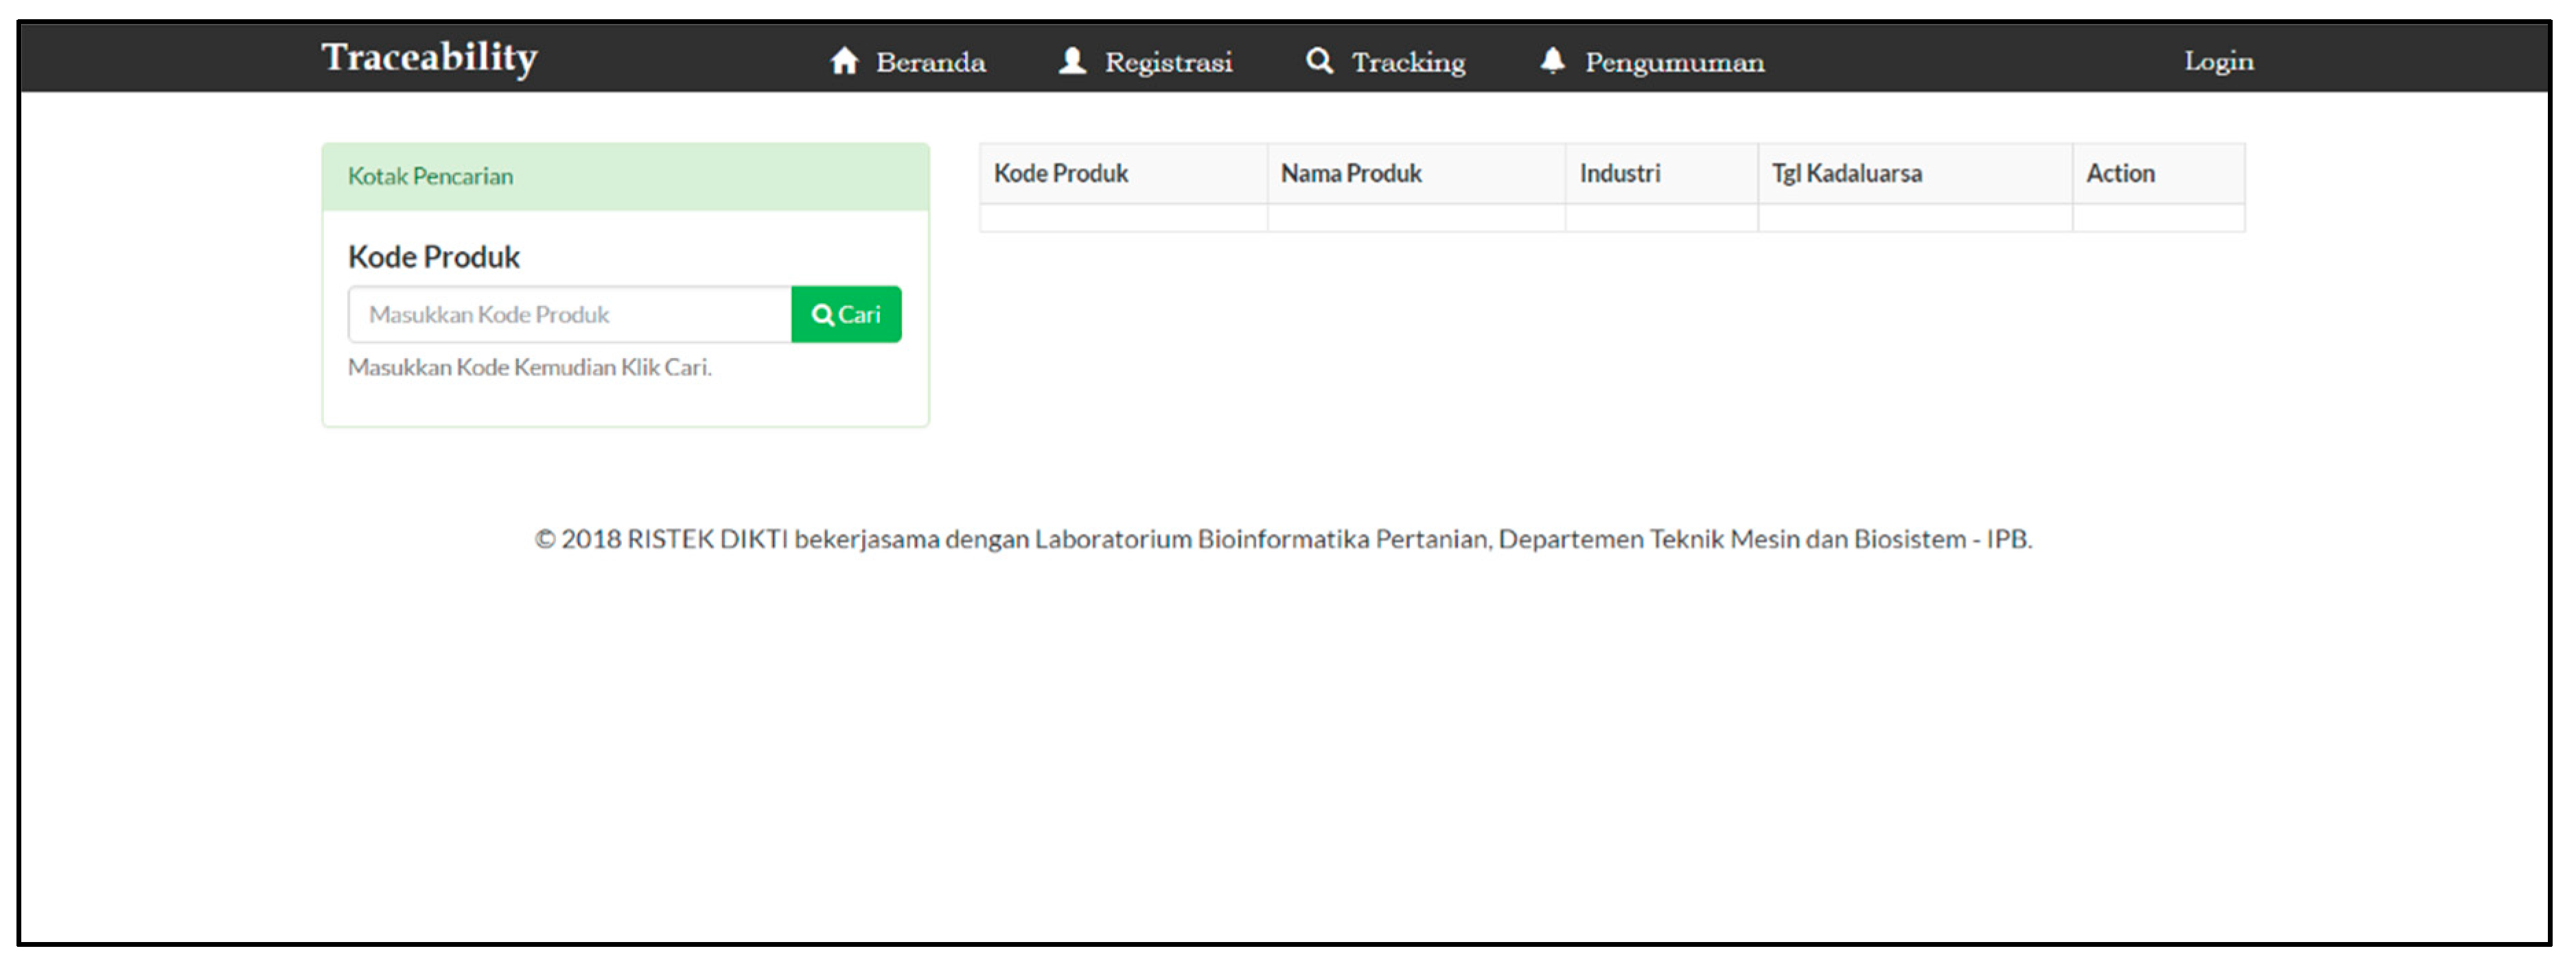Image resolution: width=2576 pixels, height=964 pixels.
Task: Open the Login link
Action: point(2218,61)
